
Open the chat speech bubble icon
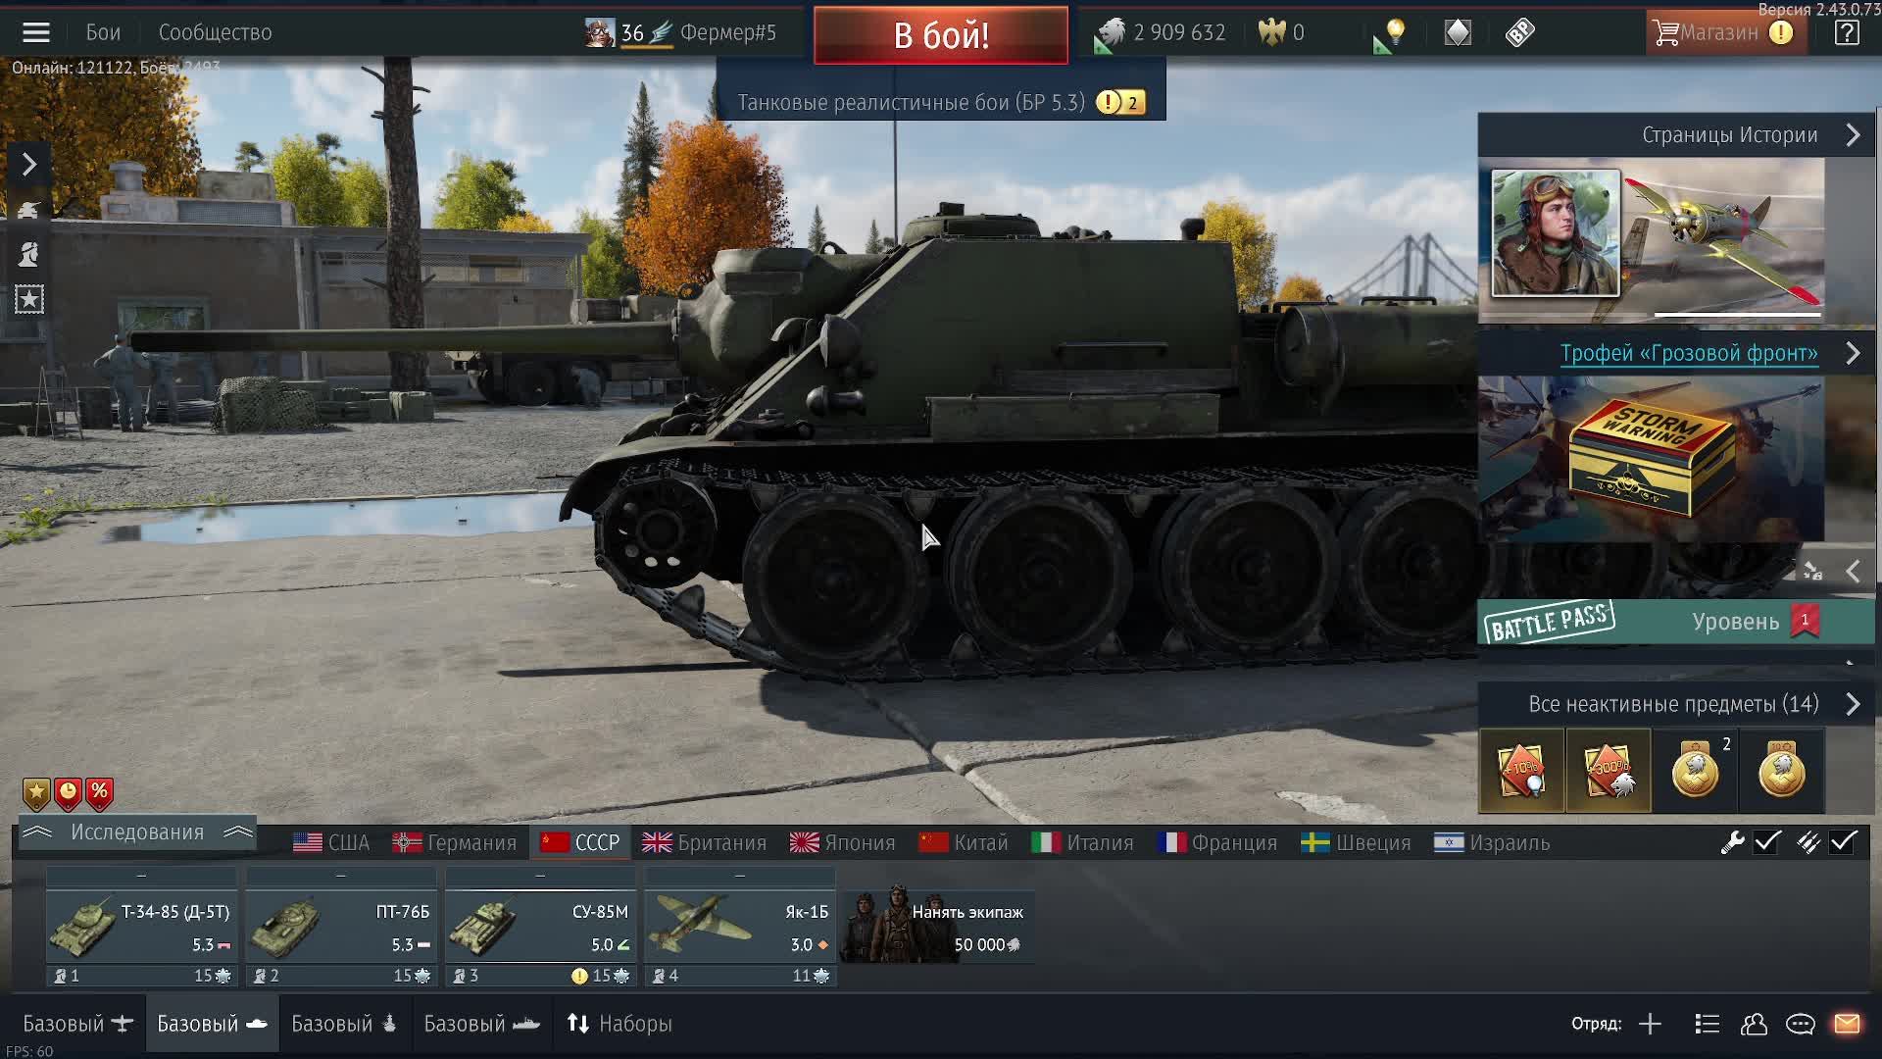[x=1801, y=1024]
